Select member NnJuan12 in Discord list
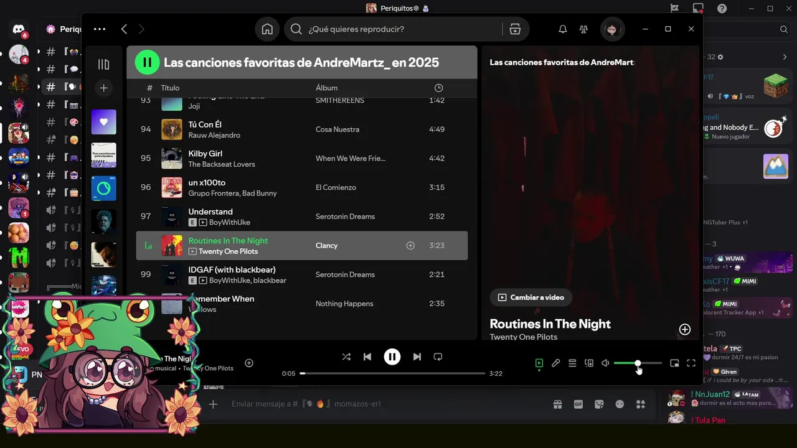The image size is (797, 448). (x=729, y=398)
